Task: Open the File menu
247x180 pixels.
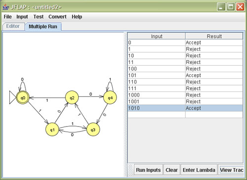Action: [7, 17]
